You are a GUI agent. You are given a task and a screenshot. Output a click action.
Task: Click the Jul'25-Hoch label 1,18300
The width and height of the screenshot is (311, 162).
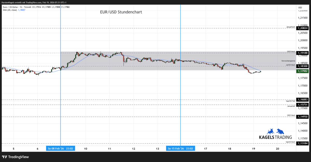[x=302, y=66]
